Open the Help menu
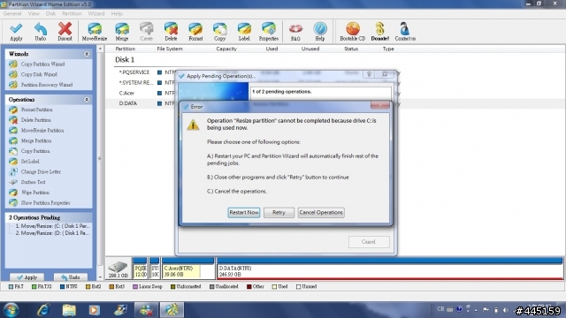The height and width of the screenshot is (318, 566). 117,14
